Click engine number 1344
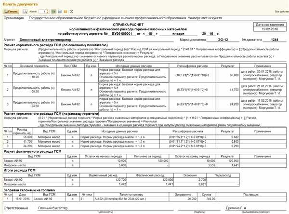This screenshot has height=214, width=289. click(x=275, y=40)
